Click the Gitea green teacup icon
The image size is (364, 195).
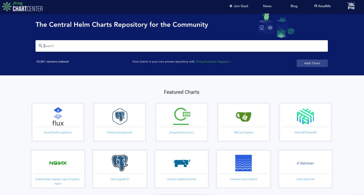click(243, 117)
